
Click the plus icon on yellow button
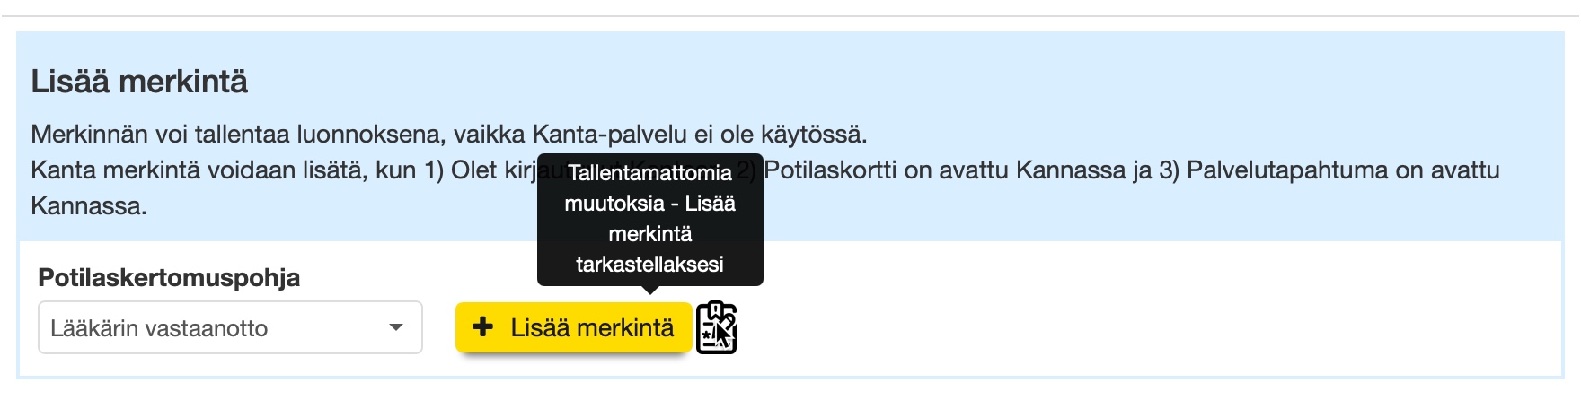tap(482, 327)
